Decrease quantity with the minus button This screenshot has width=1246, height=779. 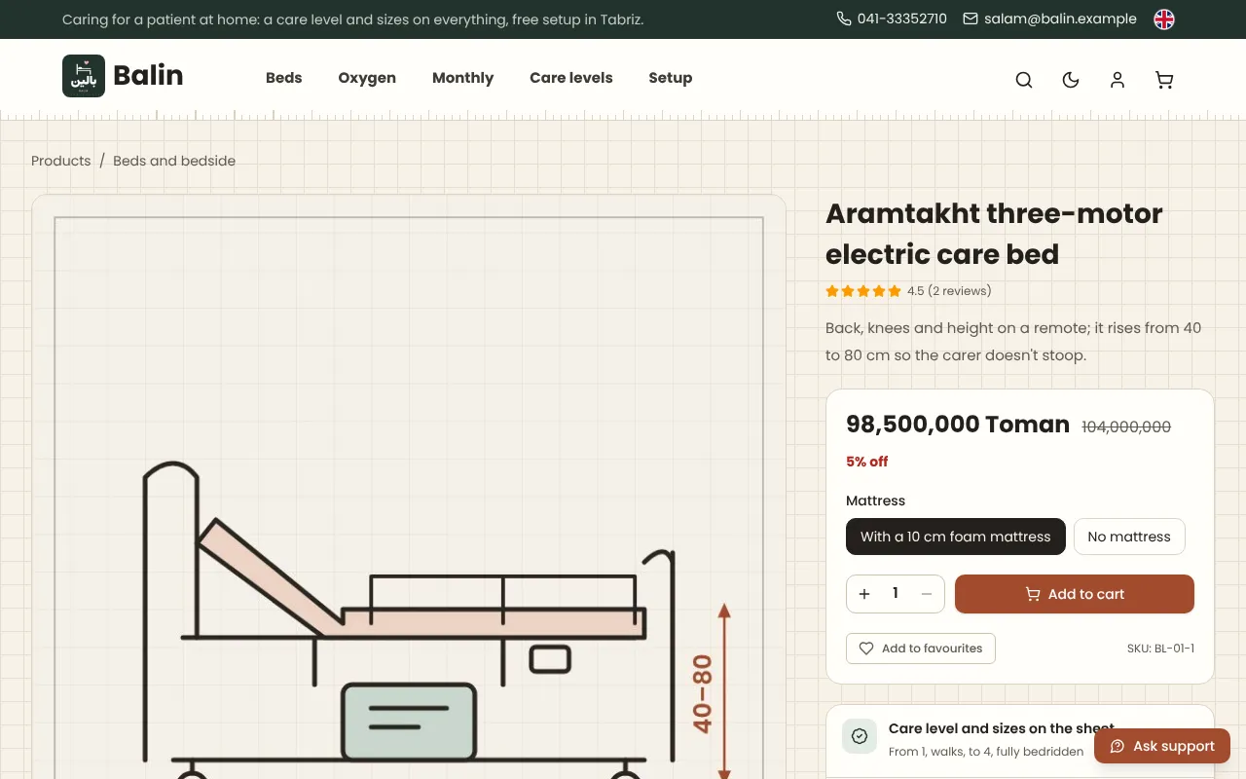coord(927,594)
